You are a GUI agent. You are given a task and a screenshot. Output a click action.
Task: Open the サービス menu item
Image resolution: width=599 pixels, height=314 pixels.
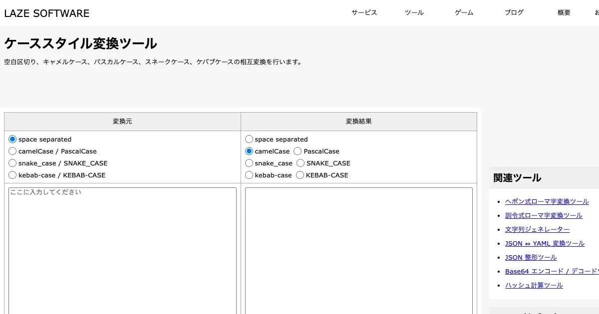(x=364, y=13)
